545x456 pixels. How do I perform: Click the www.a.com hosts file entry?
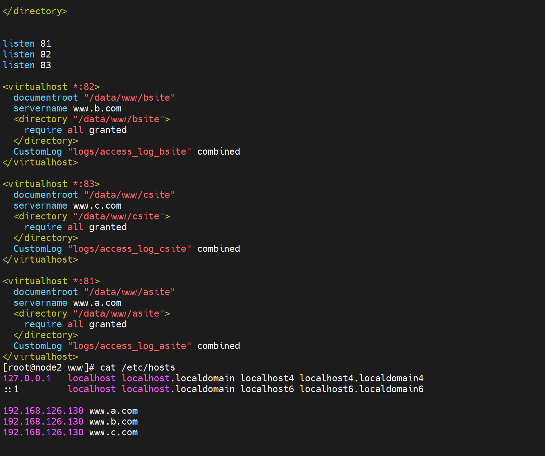[x=113, y=411]
